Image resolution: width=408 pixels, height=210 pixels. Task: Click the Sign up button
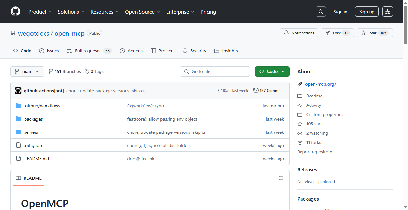pyautogui.click(x=367, y=12)
